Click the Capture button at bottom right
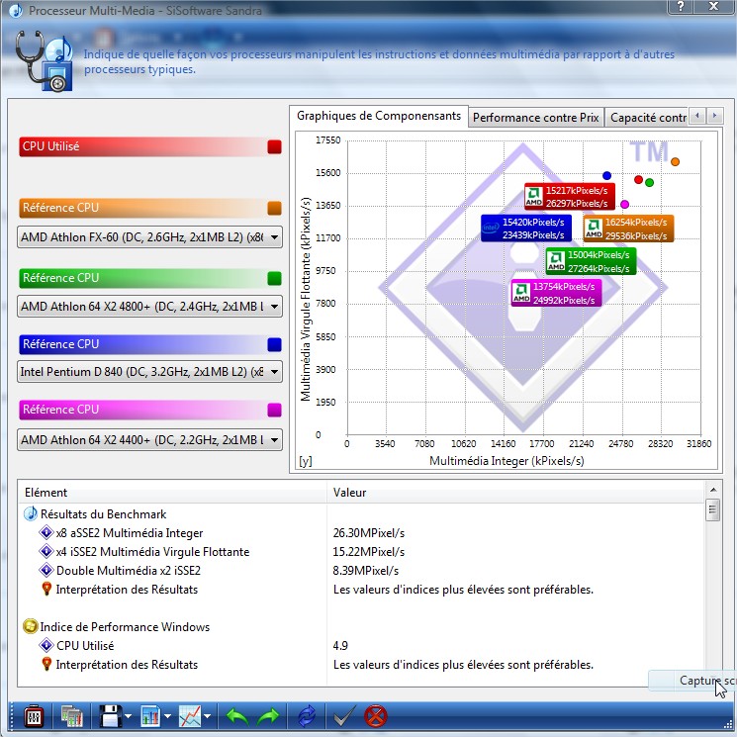 692,681
